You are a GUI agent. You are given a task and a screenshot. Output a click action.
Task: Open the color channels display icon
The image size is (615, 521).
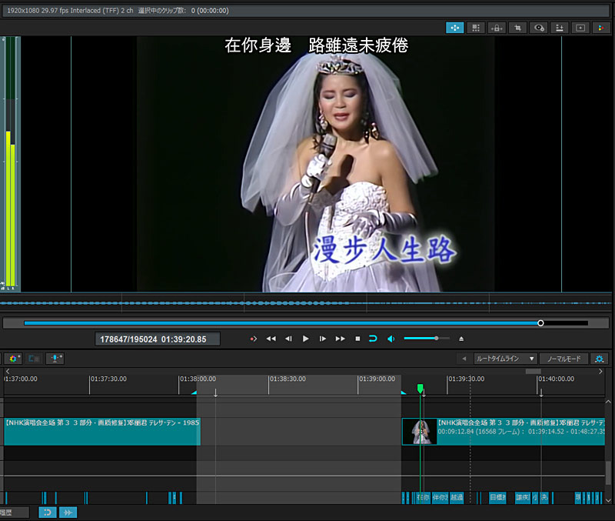point(600,28)
